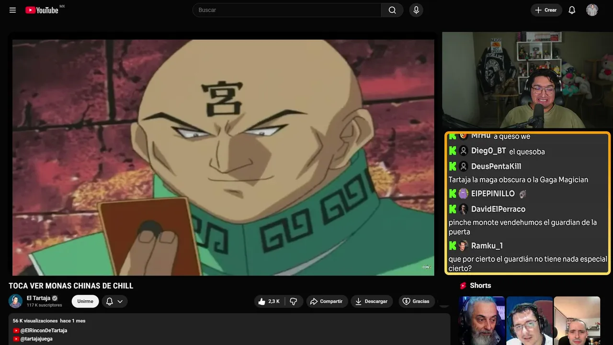
Task: Open the Short with the bald man
Action: [x=577, y=321]
